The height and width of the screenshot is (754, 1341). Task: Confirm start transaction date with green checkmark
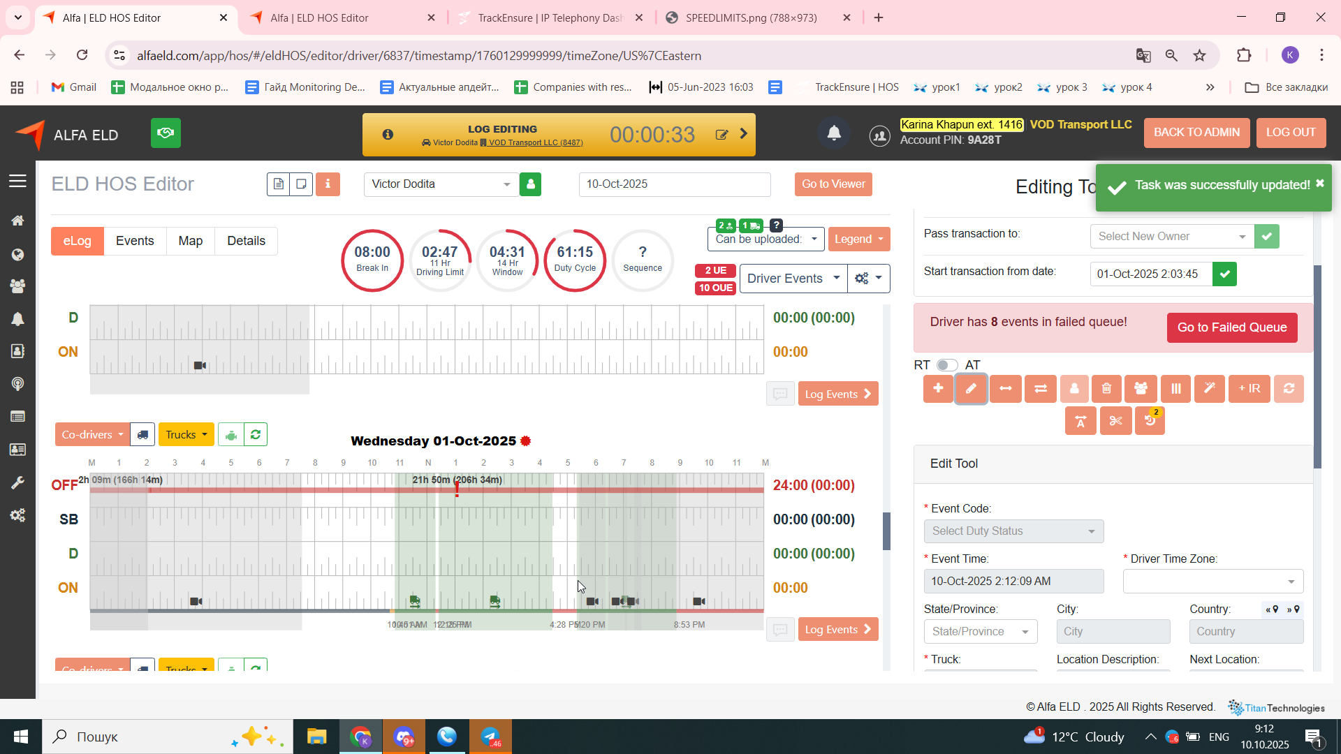click(x=1224, y=274)
